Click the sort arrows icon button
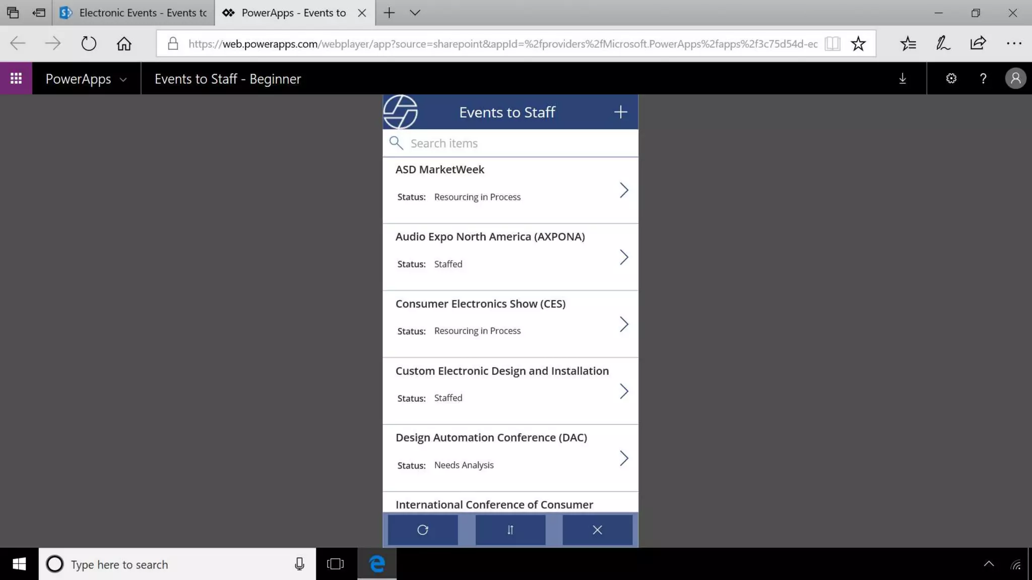Viewport: 1032px width, 580px height. click(x=510, y=530)
